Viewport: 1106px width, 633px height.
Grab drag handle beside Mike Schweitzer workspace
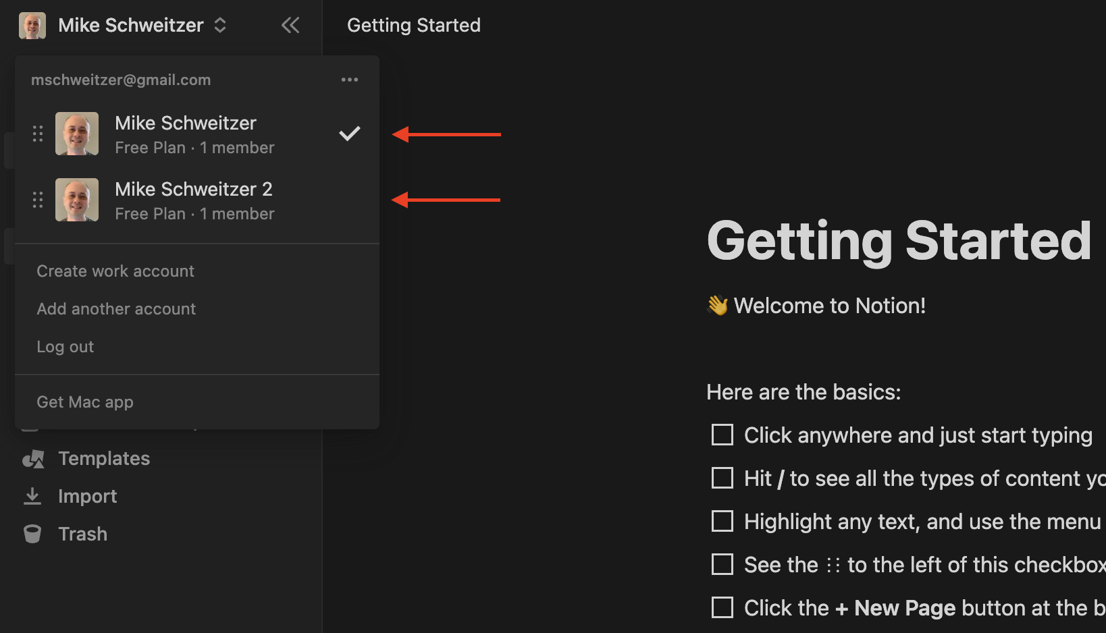38,134
